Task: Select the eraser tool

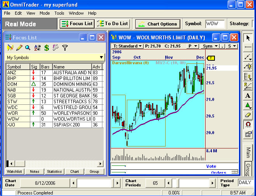Action: [248, 115]
